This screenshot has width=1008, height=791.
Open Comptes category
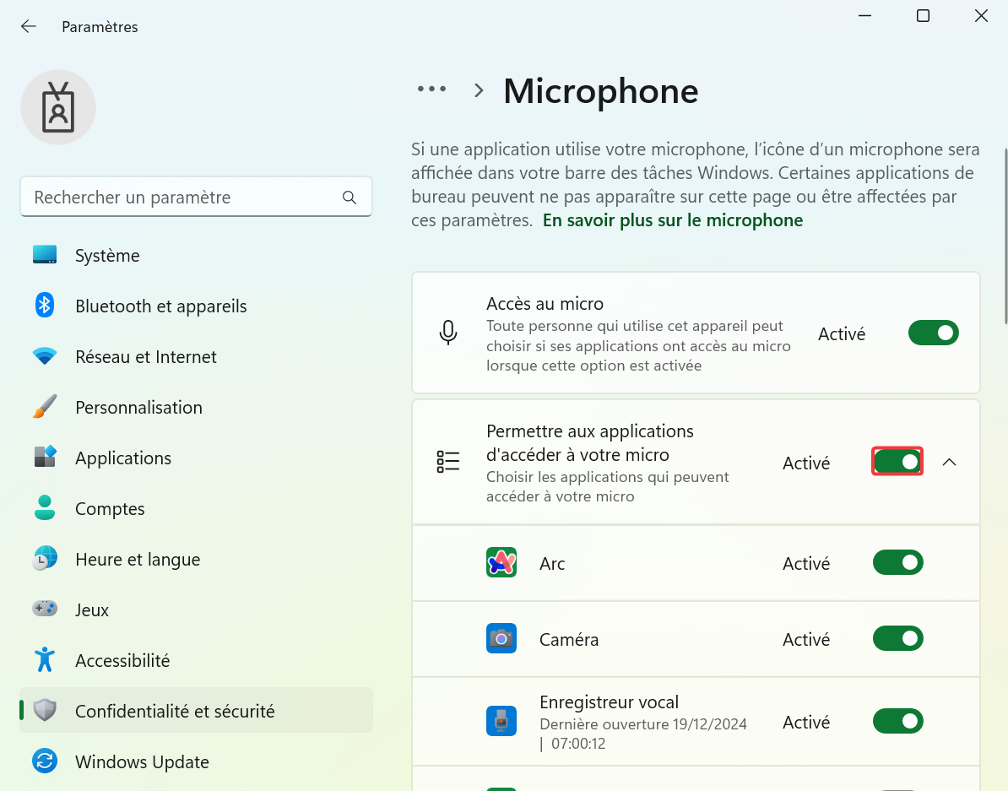coord(196,509)
